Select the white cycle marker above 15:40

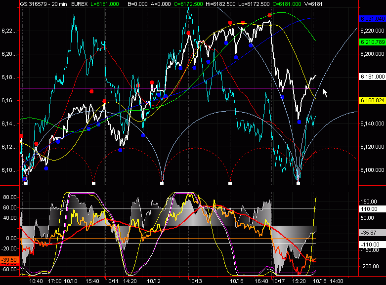93,183
